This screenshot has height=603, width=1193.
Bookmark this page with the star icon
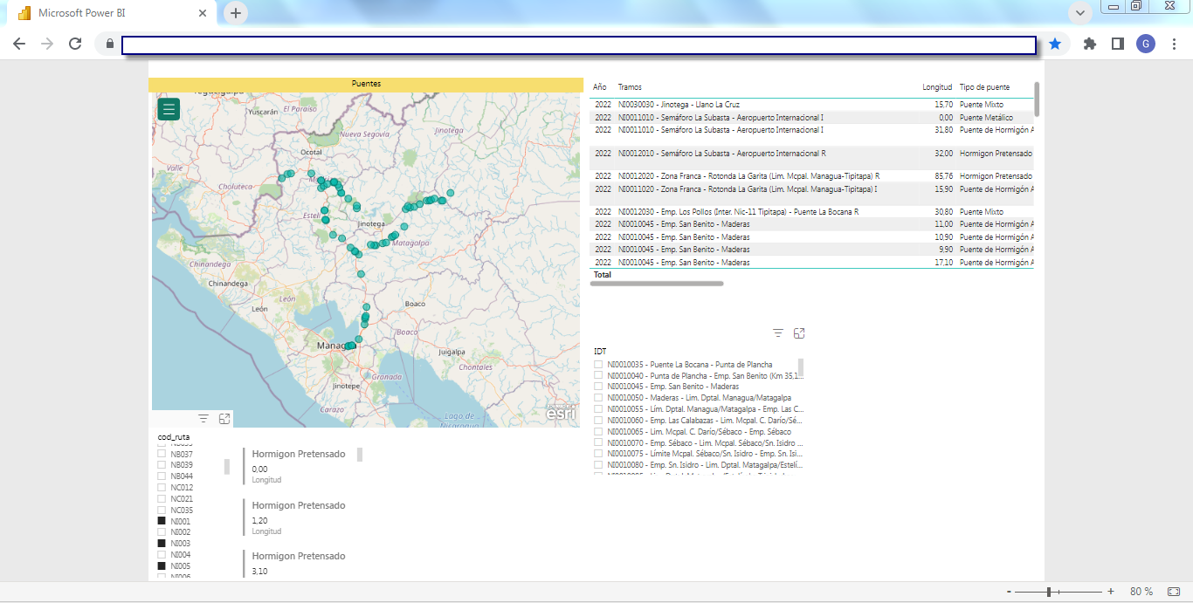(x=1055, y=44)
